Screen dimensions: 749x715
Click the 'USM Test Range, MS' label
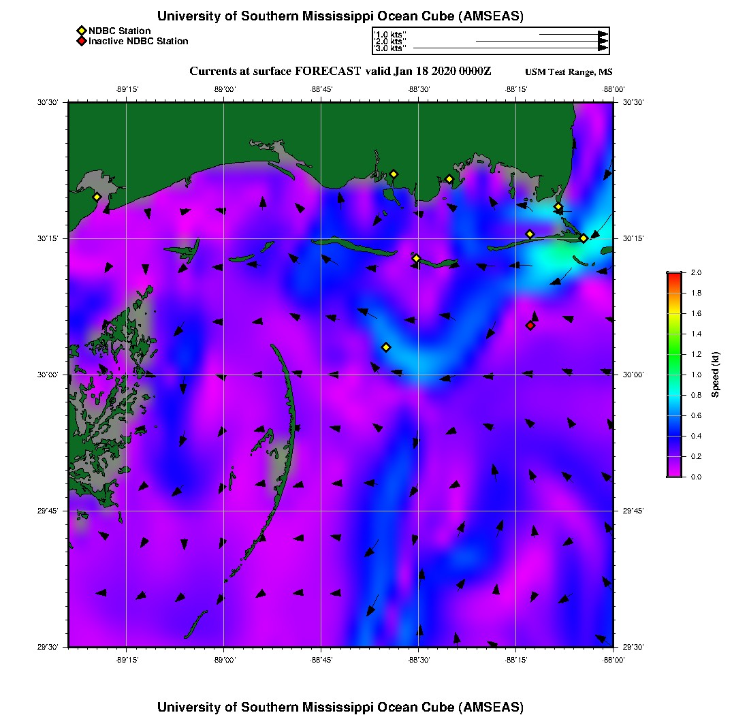pyautogui.click(x=569, y=72)
